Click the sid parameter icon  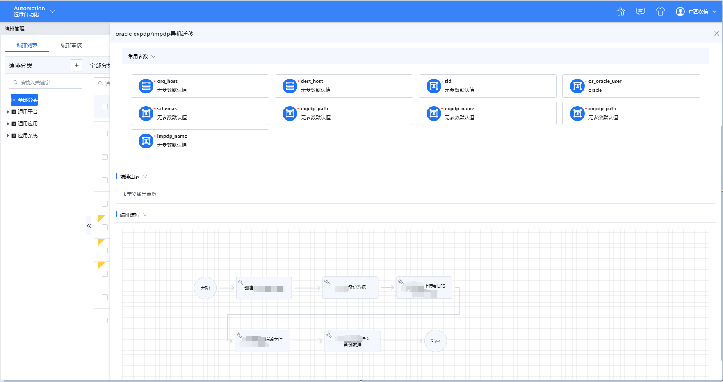[434, 86]
